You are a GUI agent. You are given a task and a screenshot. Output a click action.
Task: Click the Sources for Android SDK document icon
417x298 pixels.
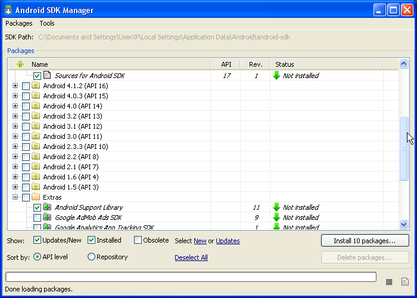pos(47,75)
